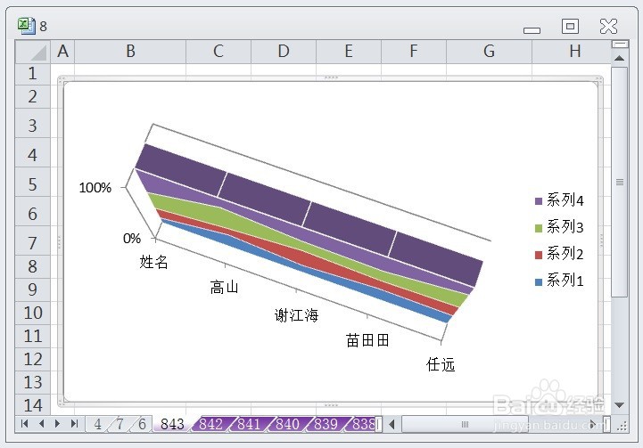Click the 系列4 legend label
Image resolution: width=643 pixels, height=448 pixels.
point(565,200)
